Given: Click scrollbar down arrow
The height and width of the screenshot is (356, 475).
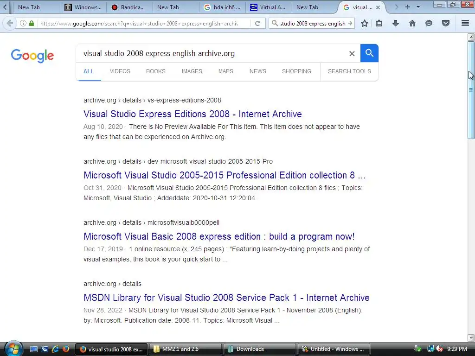Looking at the screenshot, I should tap(471, 337).
